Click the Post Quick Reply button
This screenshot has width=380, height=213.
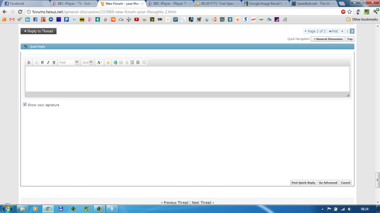(303, 183)
